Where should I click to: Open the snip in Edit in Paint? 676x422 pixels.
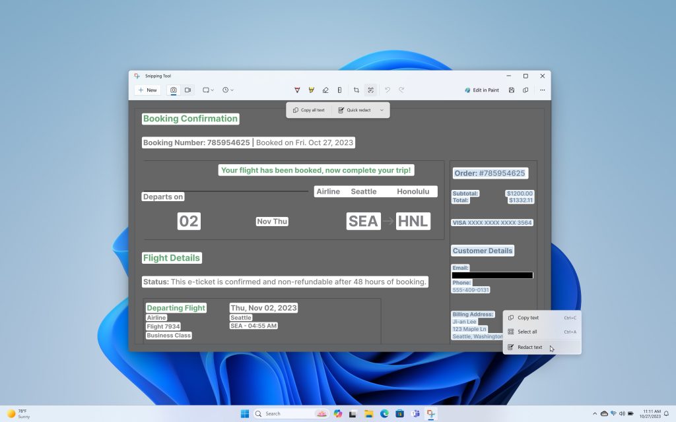[x=482, y=90]
